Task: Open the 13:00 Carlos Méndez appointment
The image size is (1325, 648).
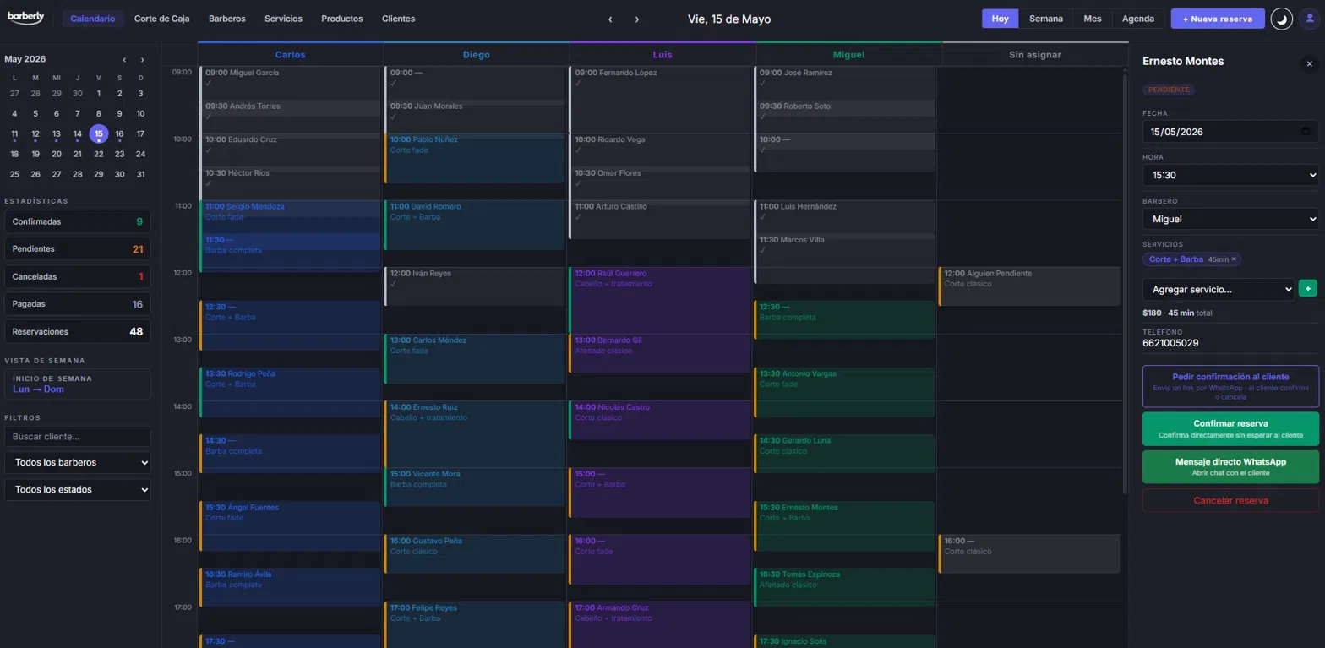Action: [x=475, y=359]
